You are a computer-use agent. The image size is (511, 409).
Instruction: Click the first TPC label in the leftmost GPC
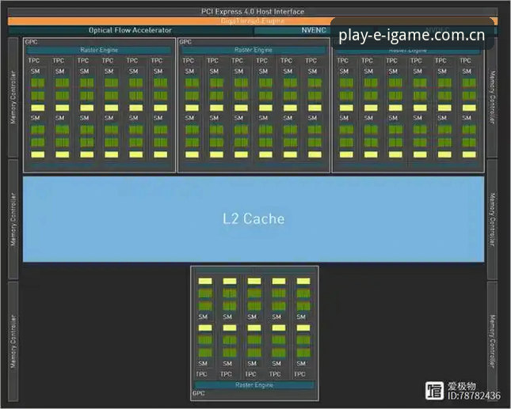pyautogui.click(x=34, y=61)
